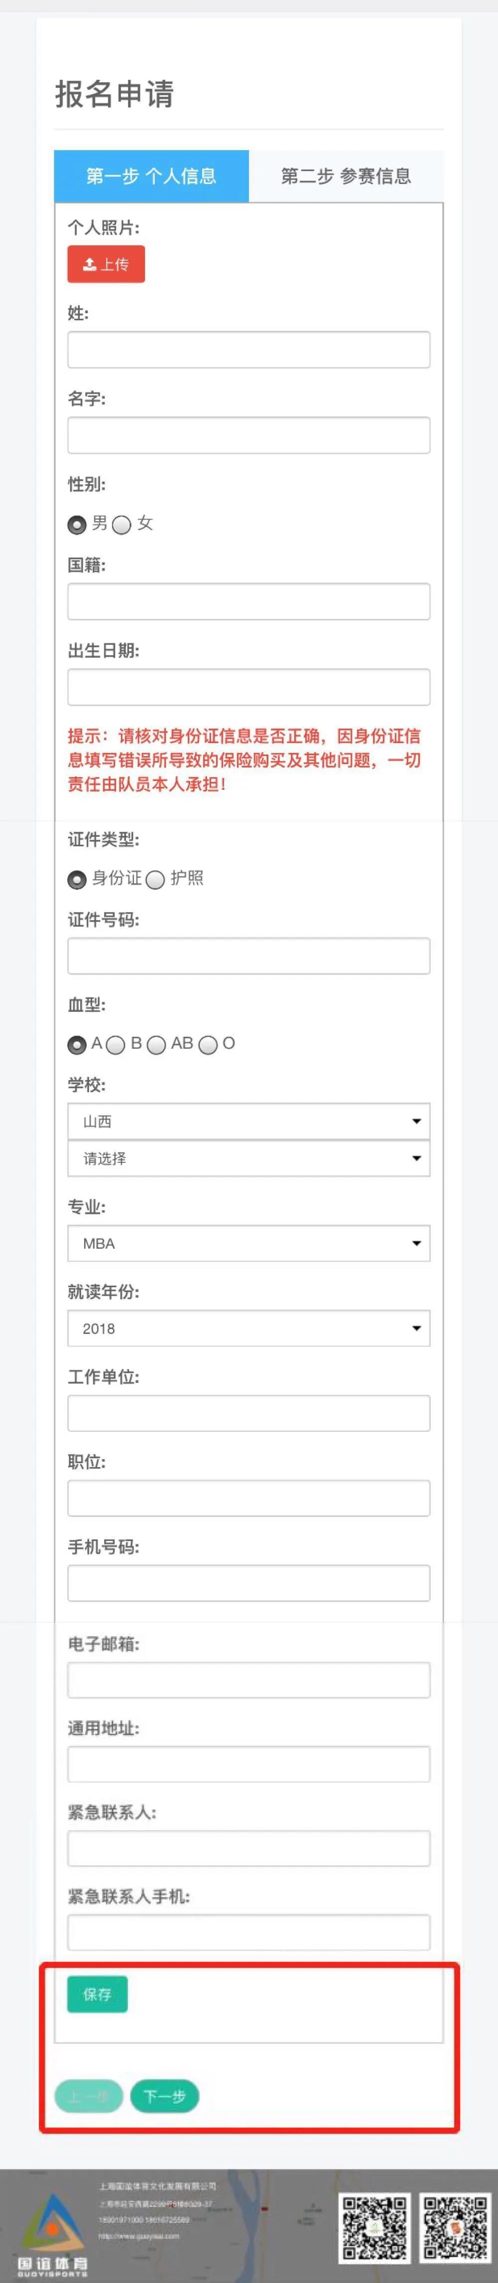
Task: Select blood type O option
Action: pyautogui.click(x=208, y=1045)
